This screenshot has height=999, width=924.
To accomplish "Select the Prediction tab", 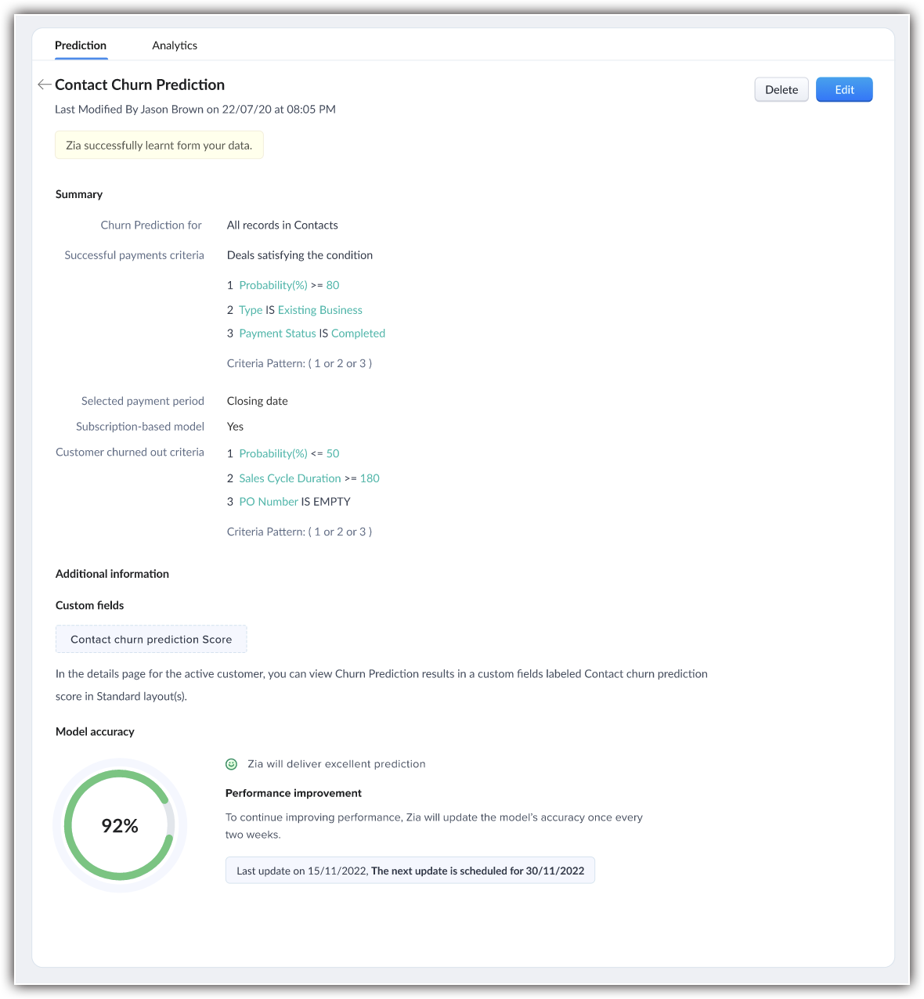I will [81, 45].
